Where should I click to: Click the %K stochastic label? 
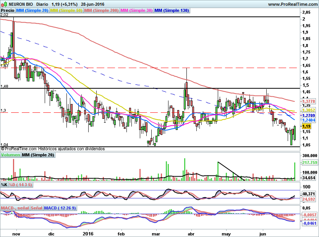(x=4, y=185)
